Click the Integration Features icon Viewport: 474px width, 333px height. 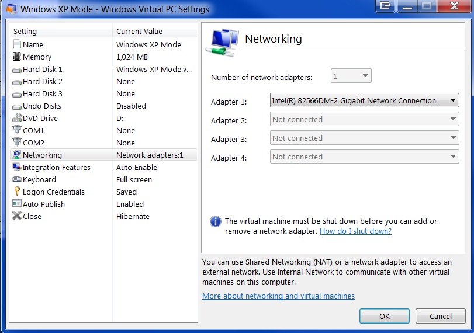click(x=17, y=167)
